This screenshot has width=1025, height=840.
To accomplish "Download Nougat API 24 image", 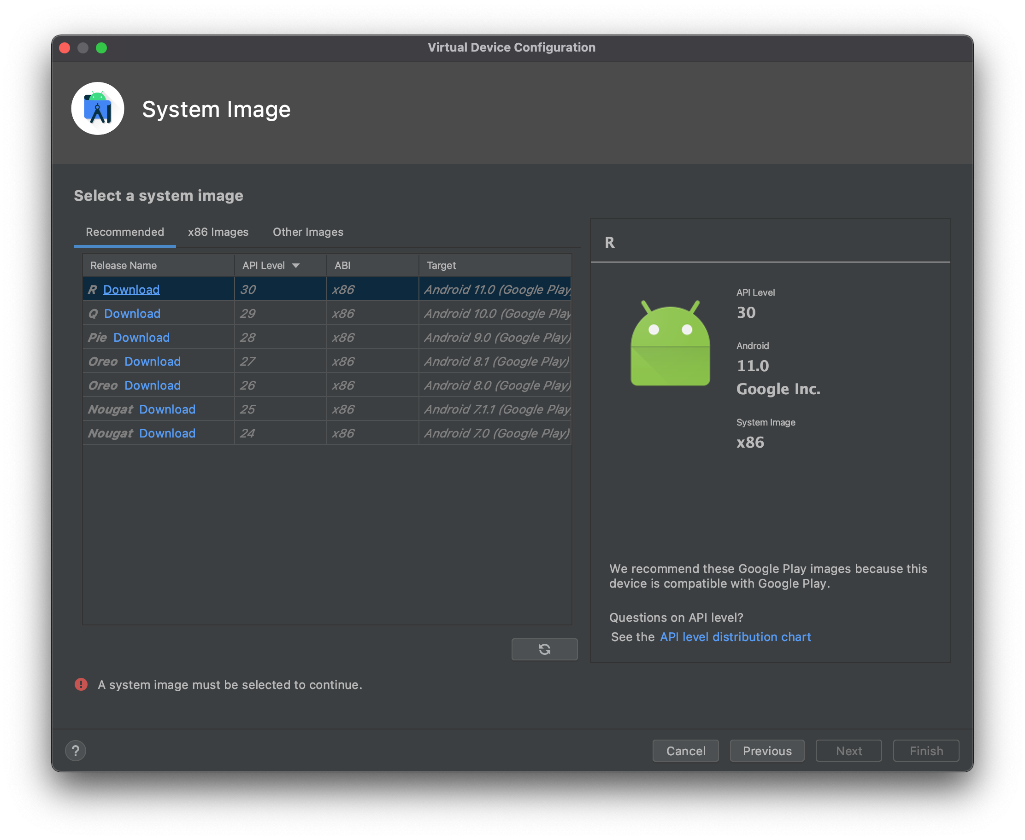I will pyautogui.click(x=167, y=433).
